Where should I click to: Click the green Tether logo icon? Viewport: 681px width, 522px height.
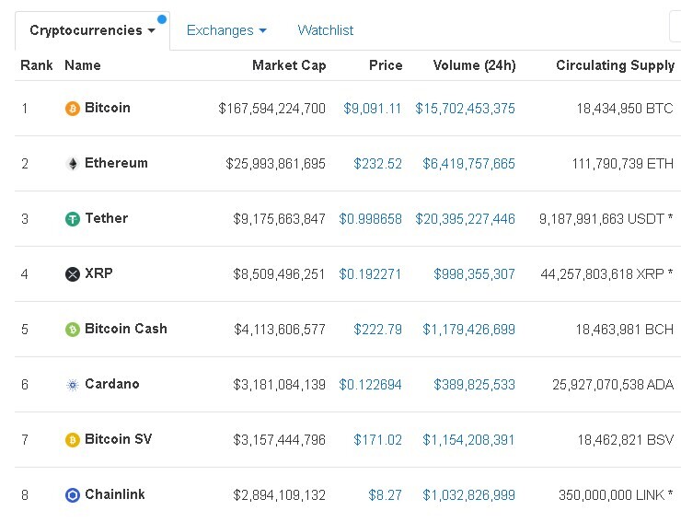(x=73, y=218)
